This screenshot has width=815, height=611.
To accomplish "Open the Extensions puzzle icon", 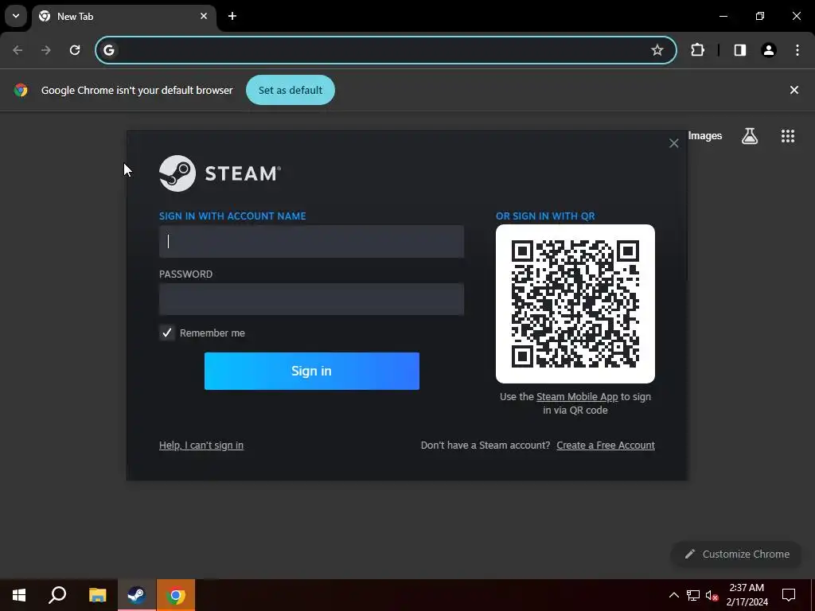I will [x=697, y=50].
